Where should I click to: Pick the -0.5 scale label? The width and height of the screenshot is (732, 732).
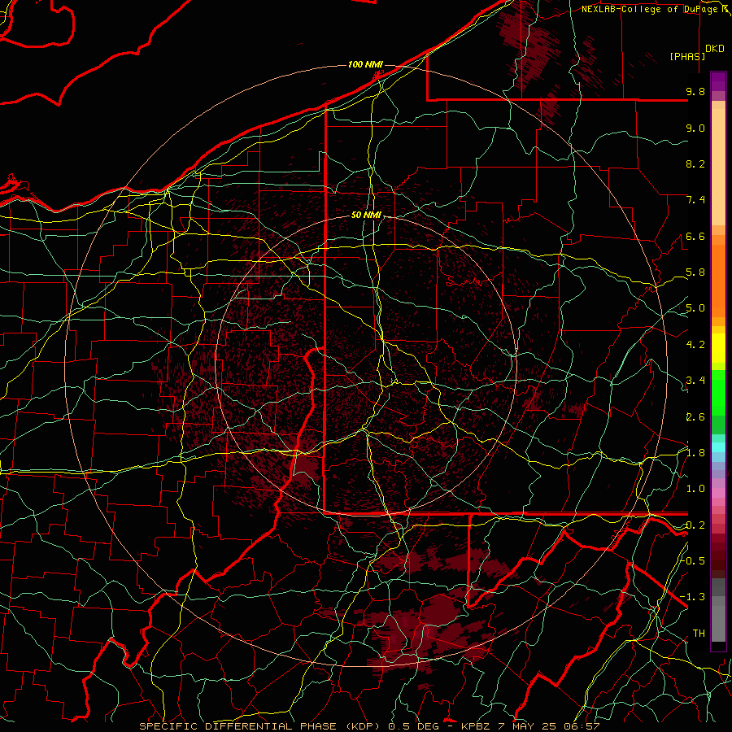click(692, 561)
